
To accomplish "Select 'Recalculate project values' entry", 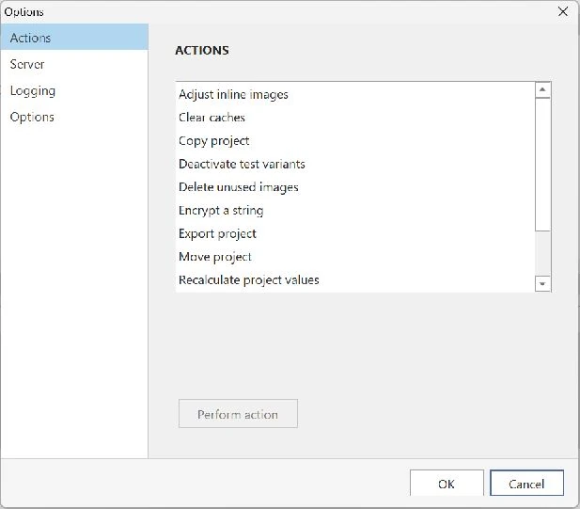I will pyautogui.click(x=355, y=279).
